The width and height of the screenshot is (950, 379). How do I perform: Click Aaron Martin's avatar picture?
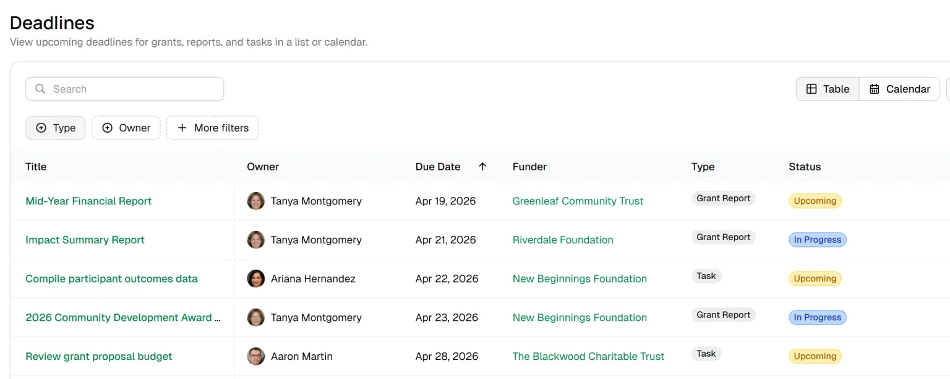tap(256, 357)
